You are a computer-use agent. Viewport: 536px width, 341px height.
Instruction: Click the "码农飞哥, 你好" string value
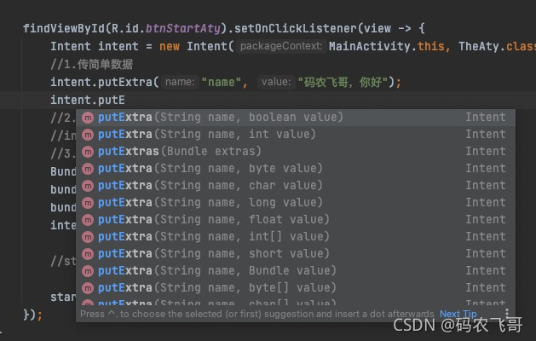(x=343, y=82)
